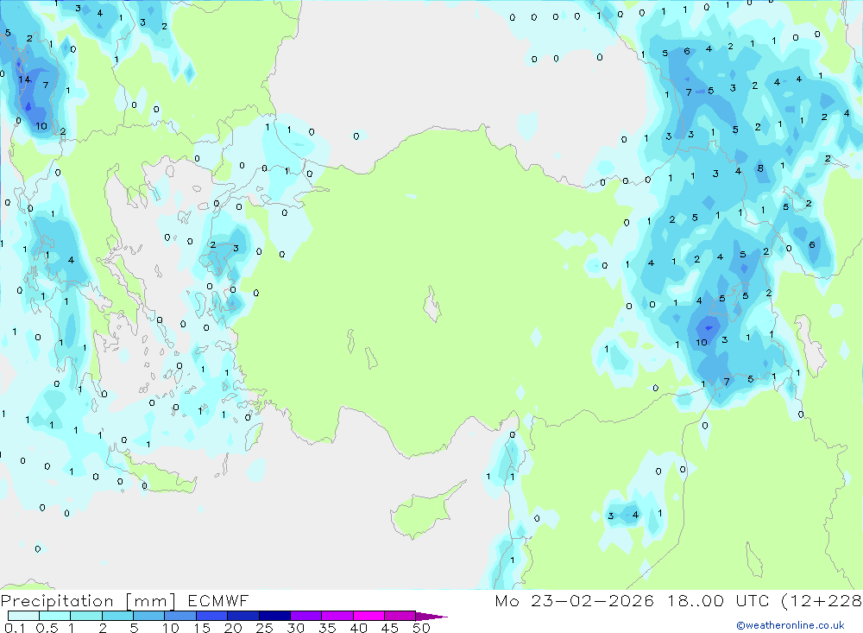Click the "ECMWF" model label
Image resolution: width=863 pixels, height=633 pixels.
pyautogui.click(x=218, y=601)
